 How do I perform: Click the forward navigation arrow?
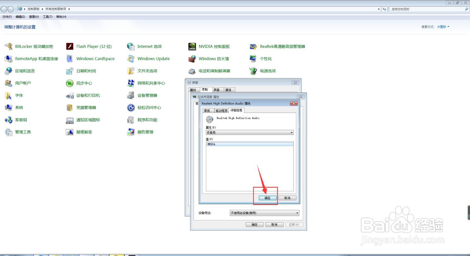point(11,9)
